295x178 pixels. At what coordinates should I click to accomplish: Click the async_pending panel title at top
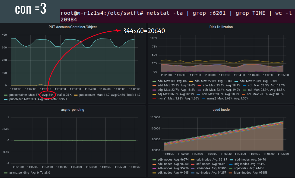73,110
